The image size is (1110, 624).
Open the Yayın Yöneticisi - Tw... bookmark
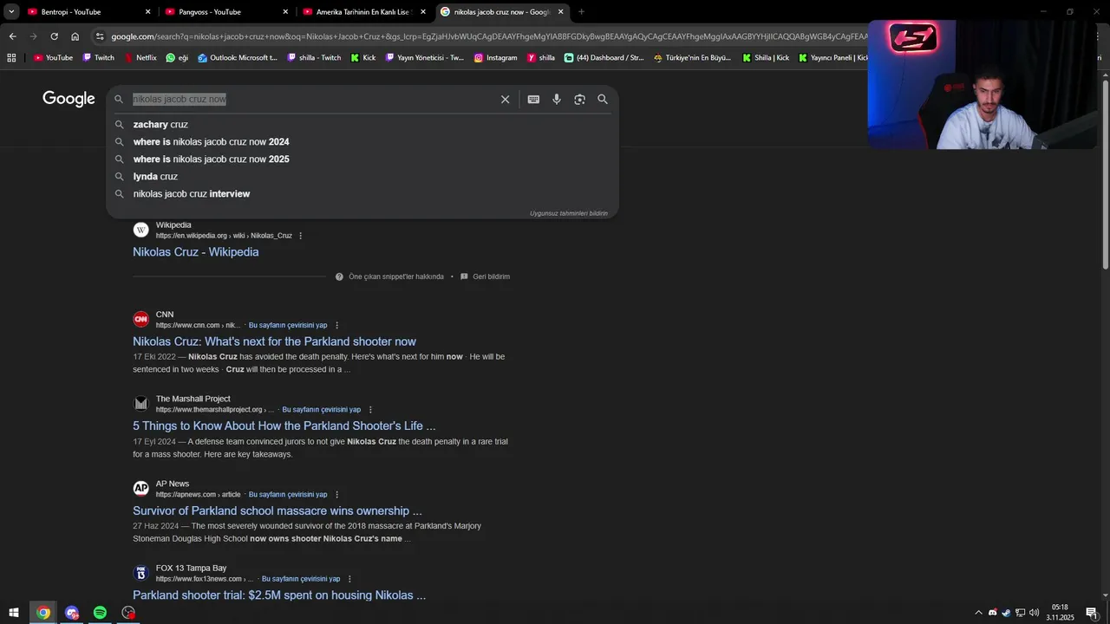click(425, 58)
